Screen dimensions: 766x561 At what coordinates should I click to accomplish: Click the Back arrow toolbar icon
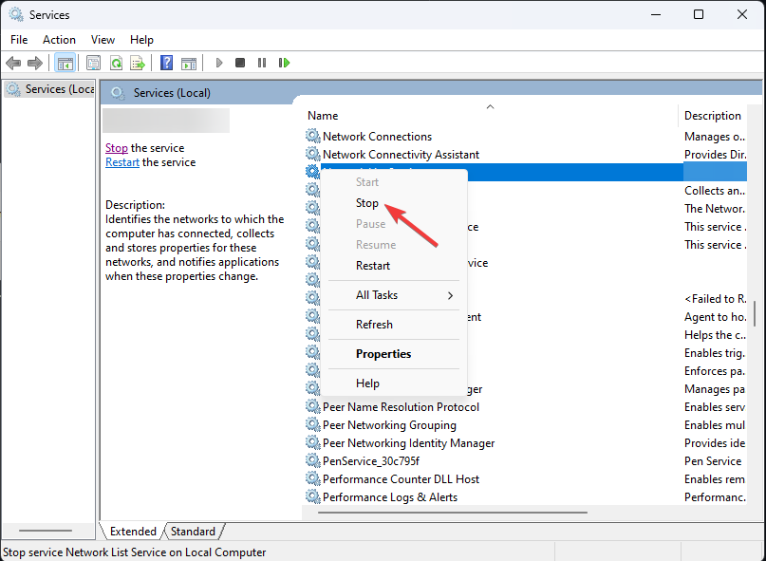[13, 63]
